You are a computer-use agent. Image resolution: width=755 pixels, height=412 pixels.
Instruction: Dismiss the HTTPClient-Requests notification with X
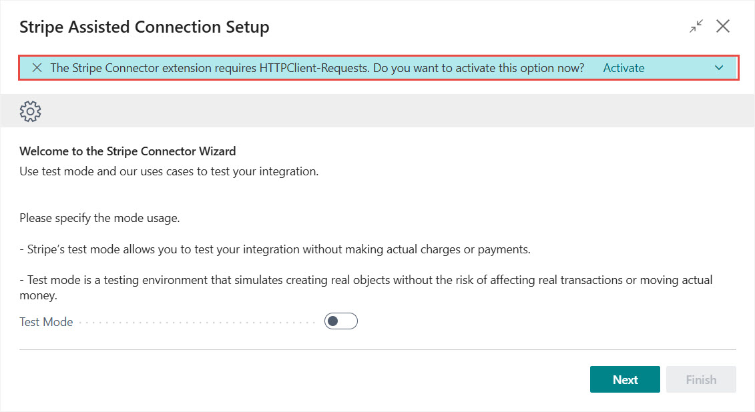(37, 68)
